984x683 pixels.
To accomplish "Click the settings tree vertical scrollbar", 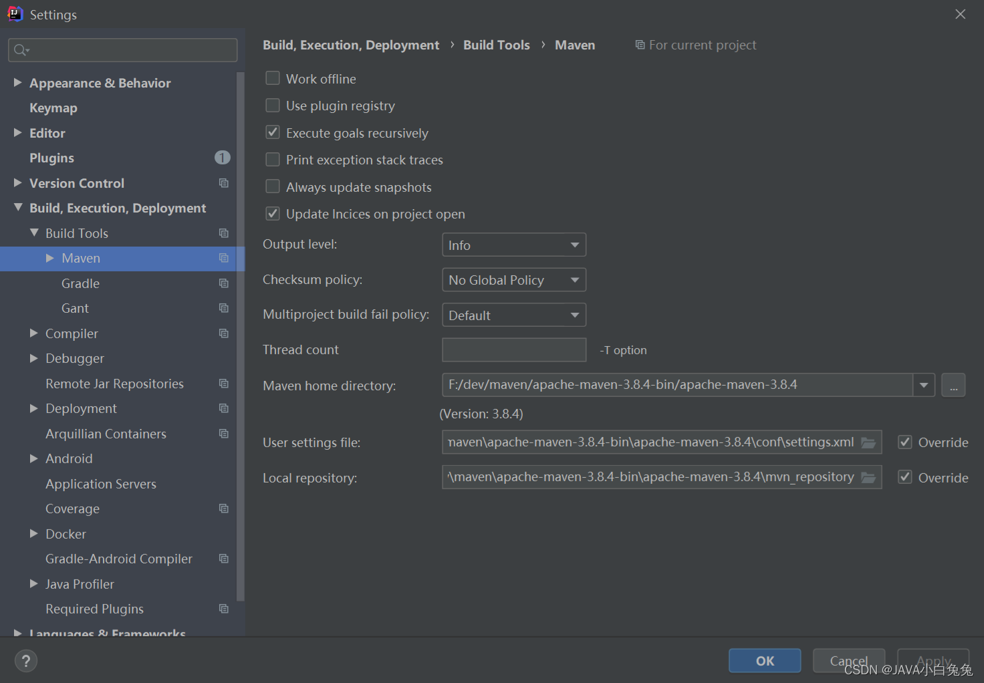I will (241, 336).
